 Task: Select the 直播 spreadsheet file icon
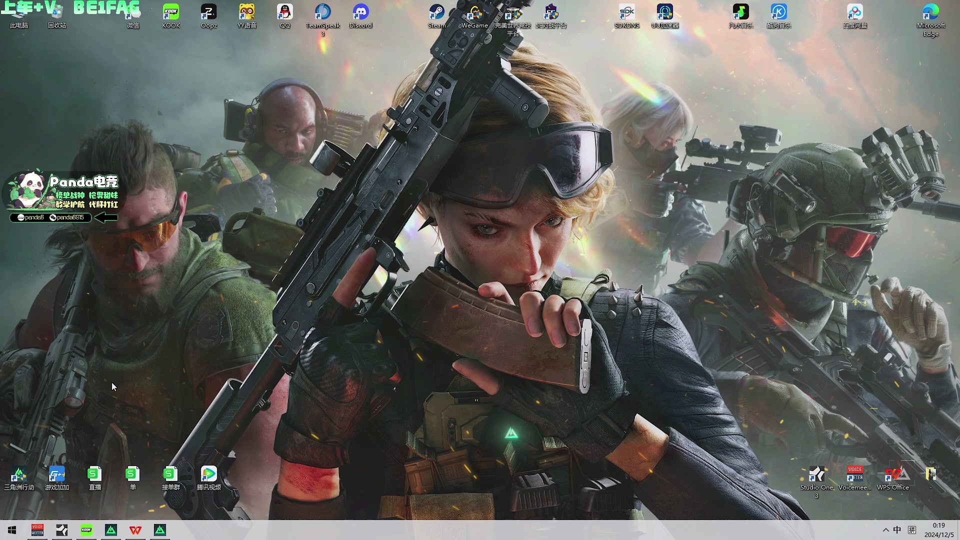coord(95,478)
